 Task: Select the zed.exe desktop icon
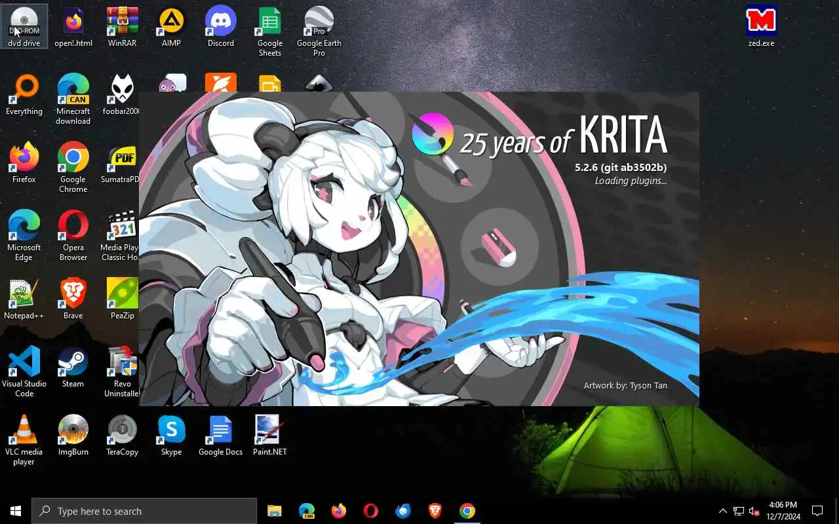(x=761, y=28)
